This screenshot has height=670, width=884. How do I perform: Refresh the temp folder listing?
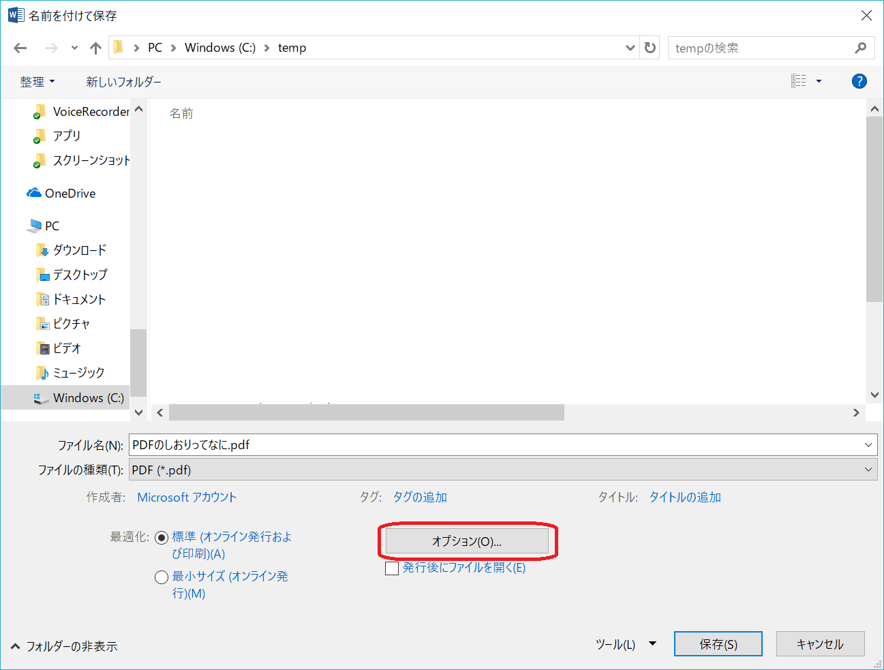(x=650, y=48)
